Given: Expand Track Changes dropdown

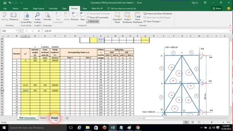Looking at the screenshot, I should pos(152,21).
